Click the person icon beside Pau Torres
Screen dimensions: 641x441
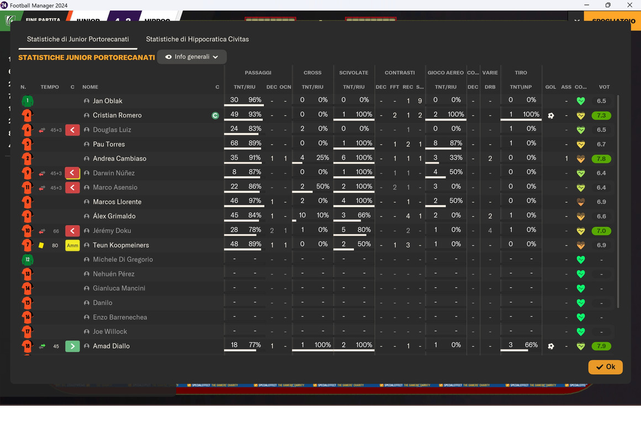pyautogui.click(x=87, y=144)
